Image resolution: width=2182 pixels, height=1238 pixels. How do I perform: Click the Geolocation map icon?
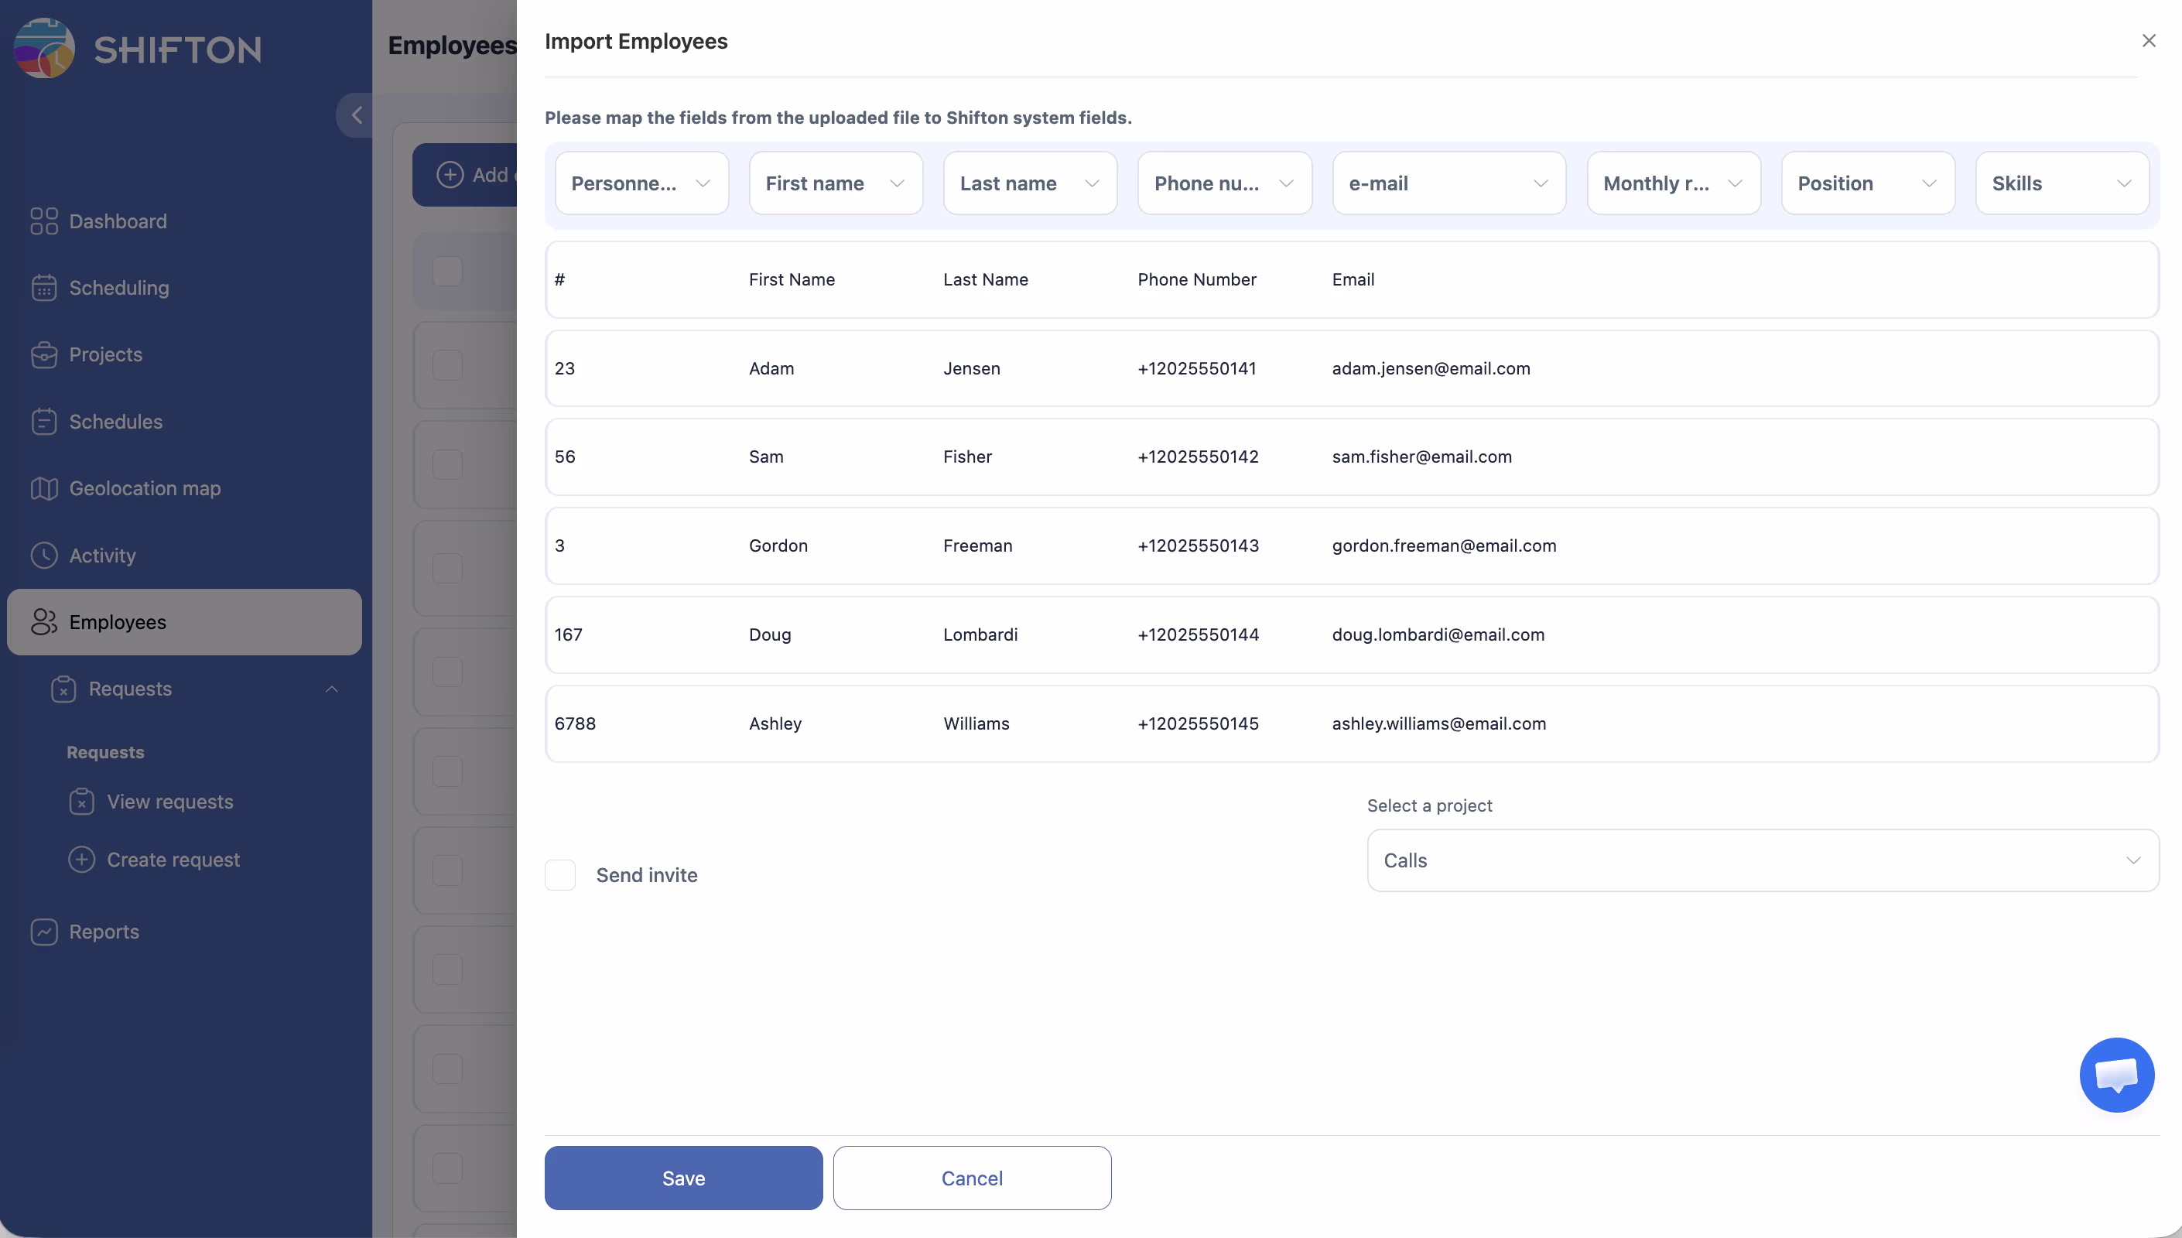43,488
